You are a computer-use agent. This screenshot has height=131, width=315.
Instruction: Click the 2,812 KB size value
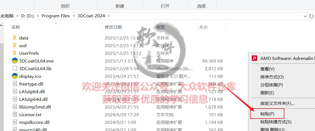[214, 68]
